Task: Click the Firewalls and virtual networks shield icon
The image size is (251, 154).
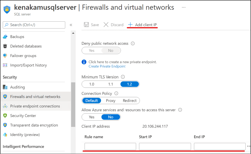Action: coord(5,96)
